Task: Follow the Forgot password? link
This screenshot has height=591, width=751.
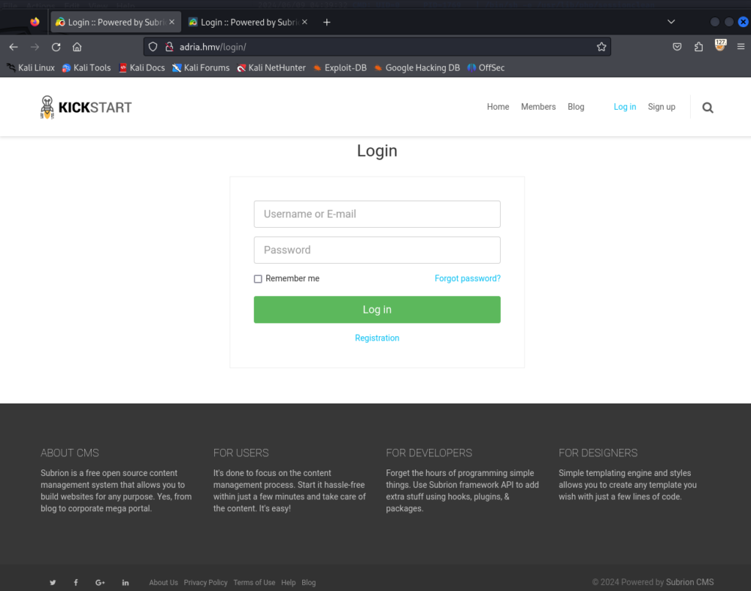Action: click(x=467, y=278)
